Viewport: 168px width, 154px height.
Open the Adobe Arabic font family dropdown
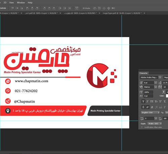(x=160, y=77)
